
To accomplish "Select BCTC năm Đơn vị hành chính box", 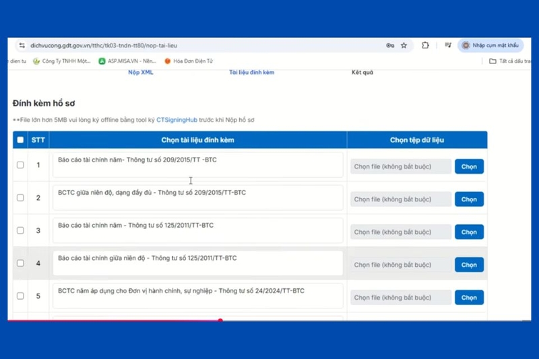I will pos(198,296).
